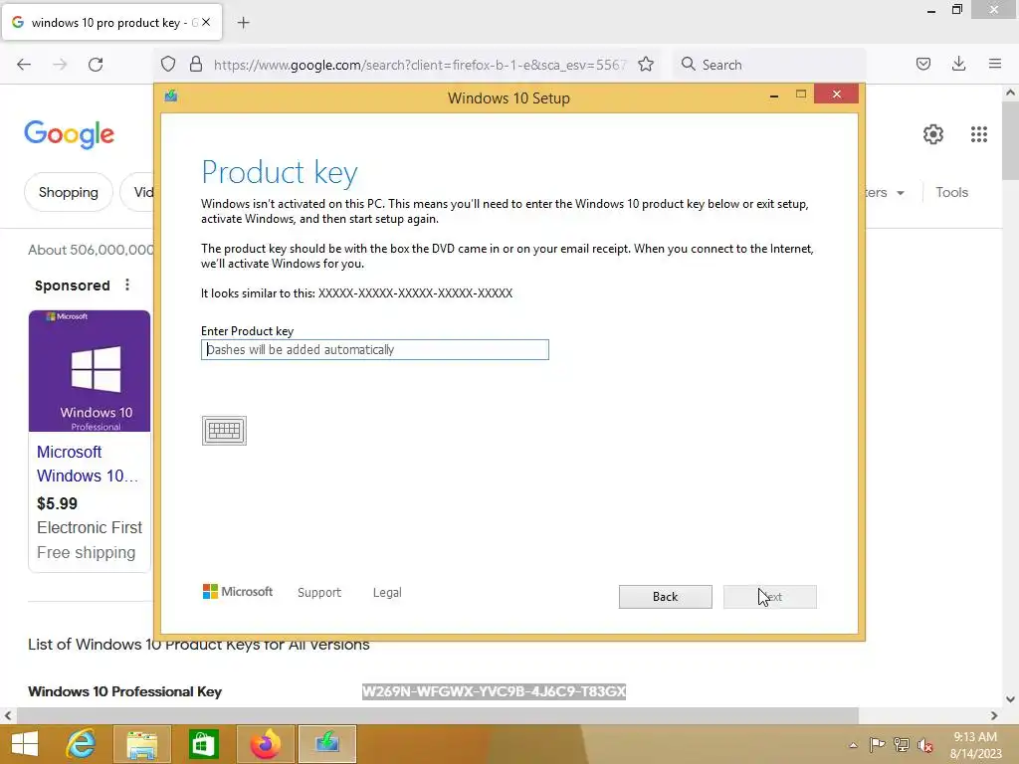Viewport: 1019px width, 764px height.
Task: Open the Windows Store taskbar icon
Action: (x=203, y=744)
